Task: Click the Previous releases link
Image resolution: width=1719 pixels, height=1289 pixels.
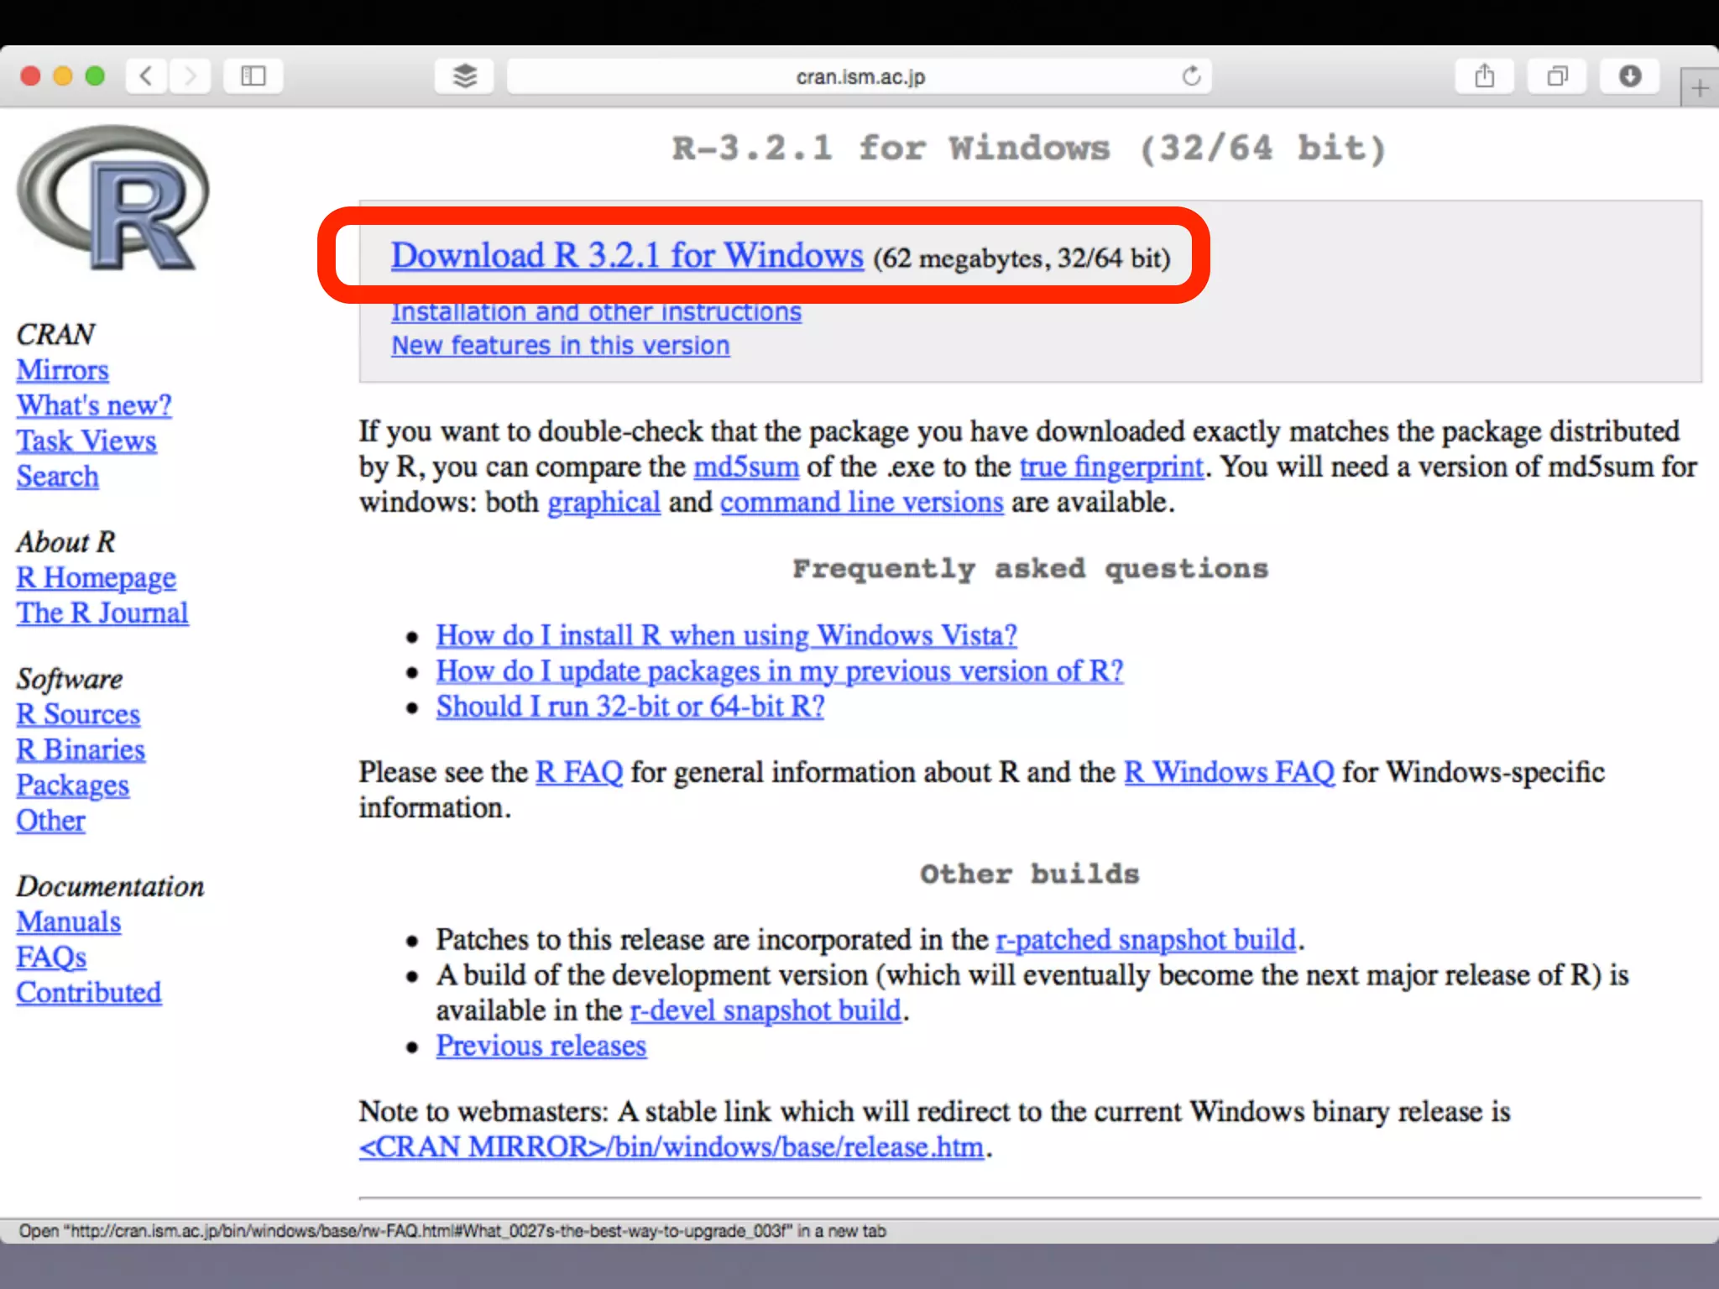Action: click(541, 1046)
